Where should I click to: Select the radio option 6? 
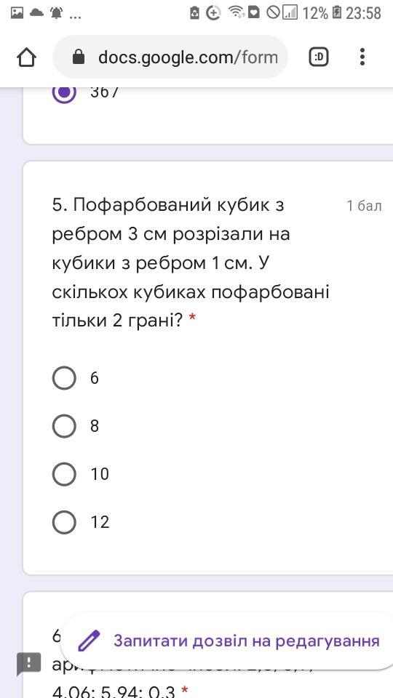pos(64,378)
